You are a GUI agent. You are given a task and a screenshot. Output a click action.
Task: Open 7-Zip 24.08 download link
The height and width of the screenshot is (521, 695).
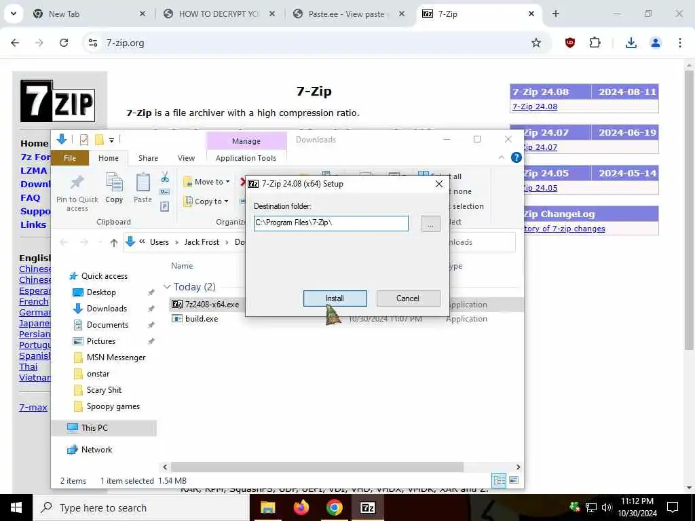535,107
